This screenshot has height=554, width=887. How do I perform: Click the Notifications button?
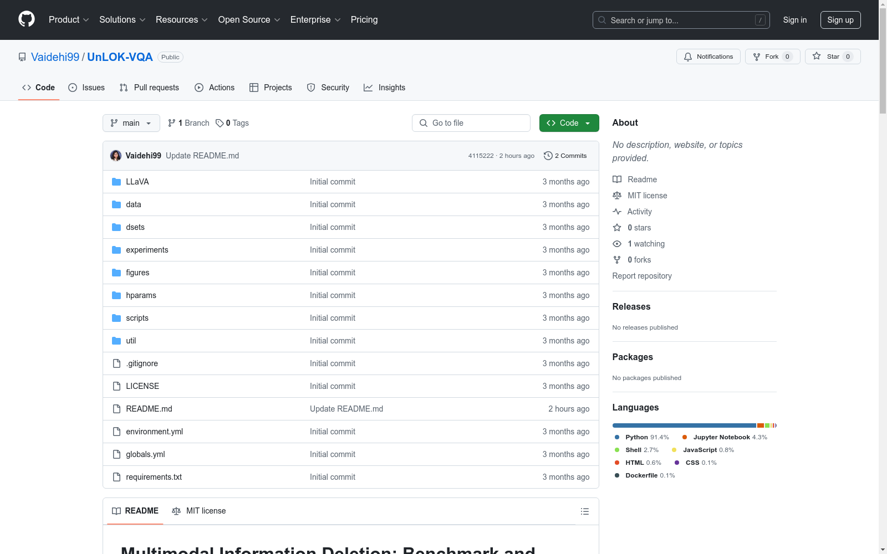click(708, 57)
